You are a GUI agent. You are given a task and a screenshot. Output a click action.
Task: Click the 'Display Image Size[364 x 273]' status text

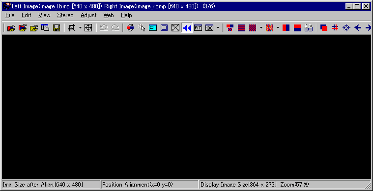239,185
